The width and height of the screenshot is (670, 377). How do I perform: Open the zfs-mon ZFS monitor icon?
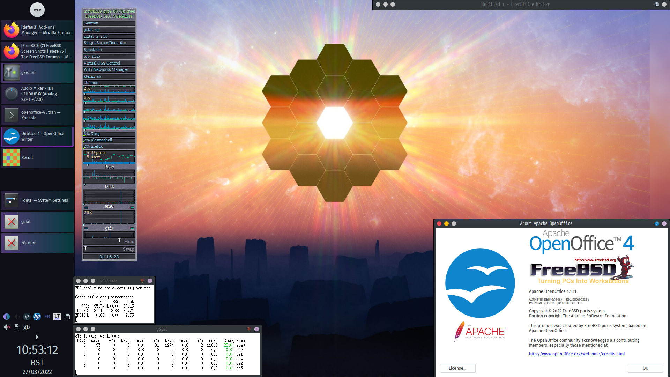pyautogui.click(x=12, y=243)
